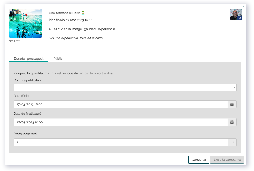Viewport: 254px width, 171px height.
Task: Click into the Pressupost total field
Action: click(x=120, y=142)
